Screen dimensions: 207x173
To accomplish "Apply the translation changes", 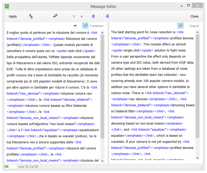I will (x=13, y=16).
